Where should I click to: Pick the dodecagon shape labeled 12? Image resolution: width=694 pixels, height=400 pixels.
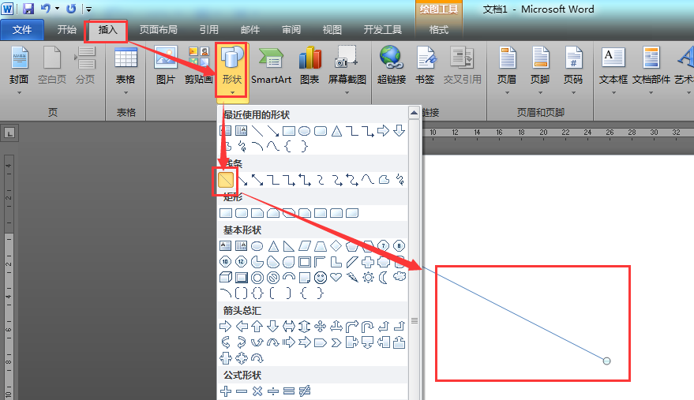pyautogui.click(x=242, y=261)
